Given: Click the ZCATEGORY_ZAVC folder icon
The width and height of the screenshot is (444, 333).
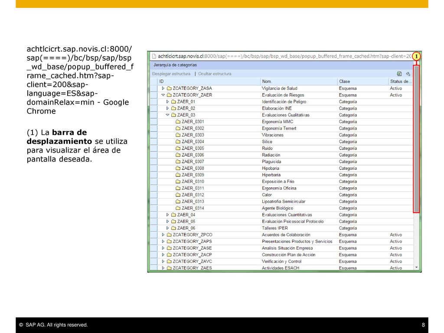Looking at the screenshot, I should click(169, 261).
